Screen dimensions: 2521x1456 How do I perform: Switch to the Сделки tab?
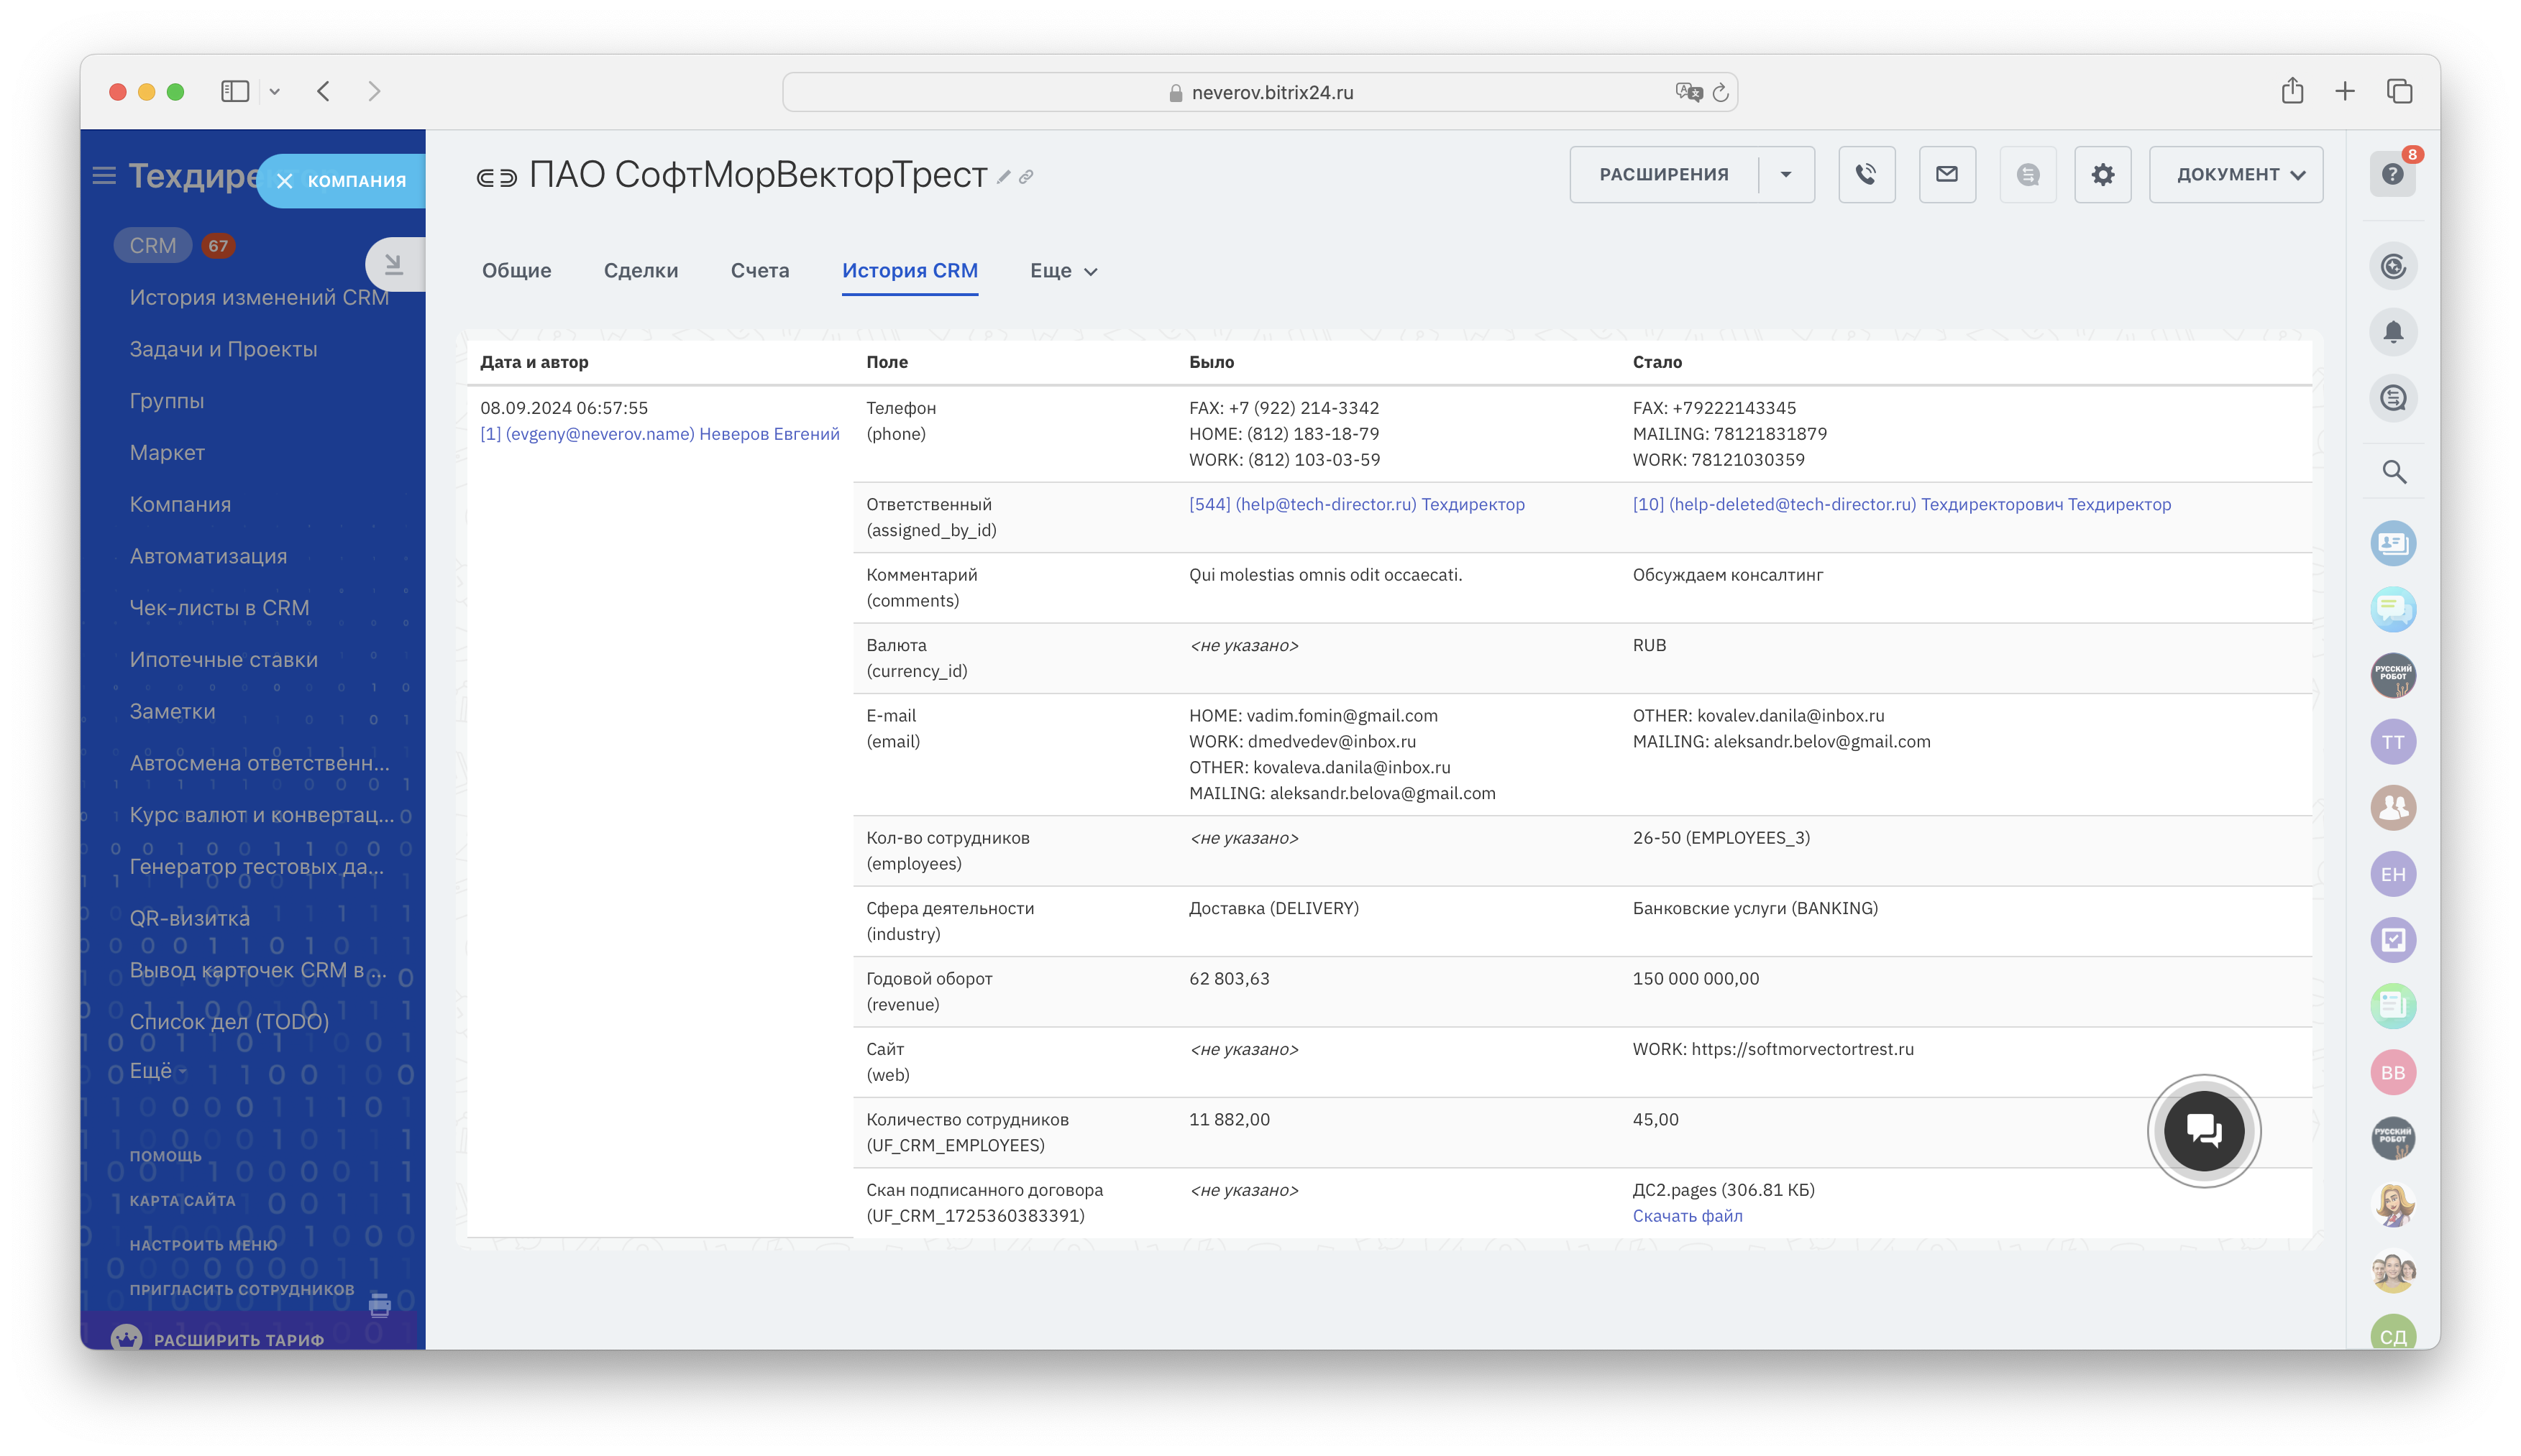pos(640,271)
